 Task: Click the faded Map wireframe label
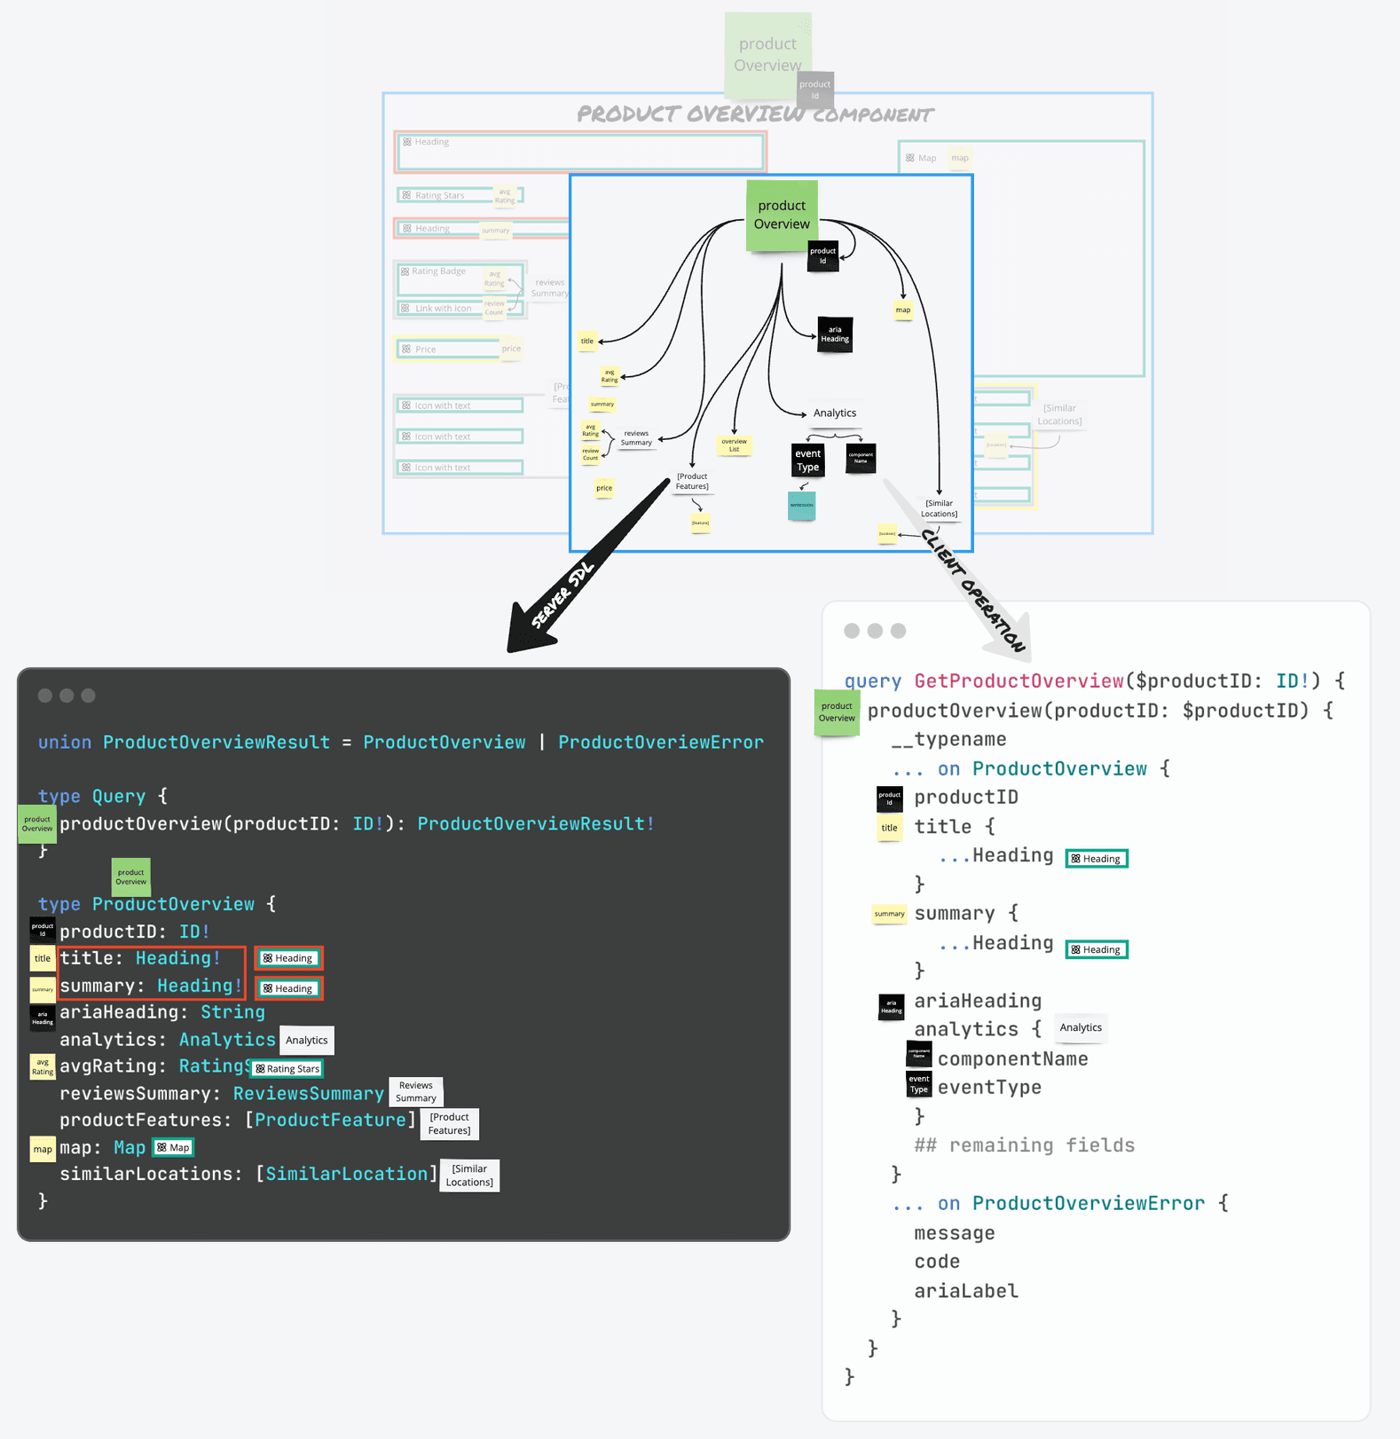(x=921, y=158)
